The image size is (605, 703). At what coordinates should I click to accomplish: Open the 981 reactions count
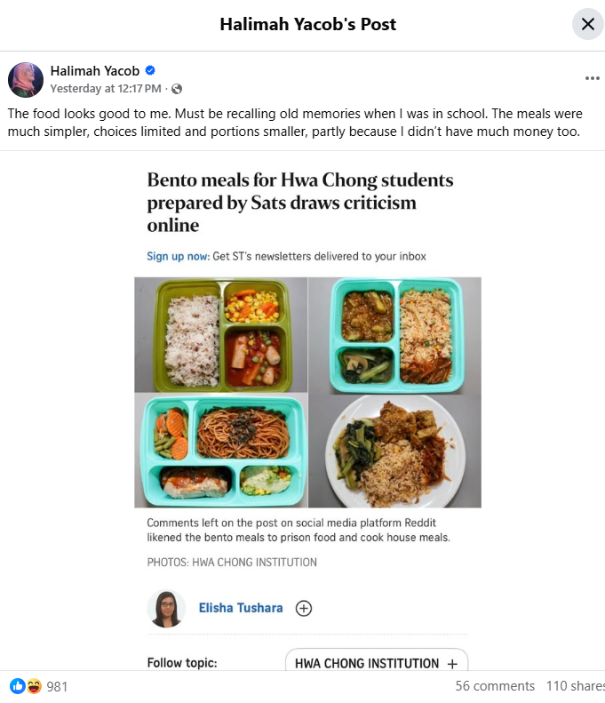57,686
